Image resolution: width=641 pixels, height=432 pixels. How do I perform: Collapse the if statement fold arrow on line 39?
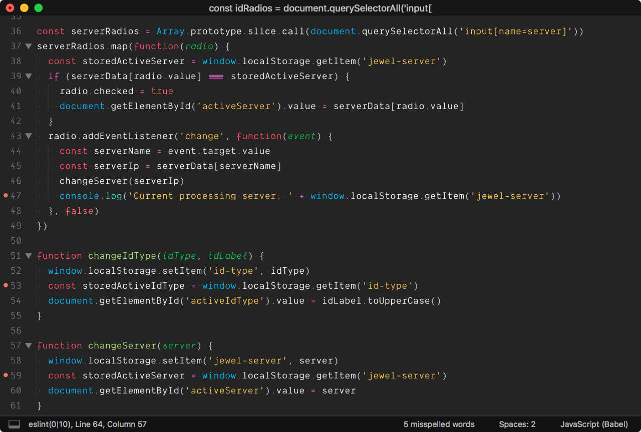coord(29,76)
